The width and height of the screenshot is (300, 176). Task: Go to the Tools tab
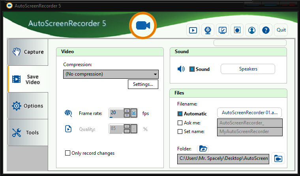28,132
